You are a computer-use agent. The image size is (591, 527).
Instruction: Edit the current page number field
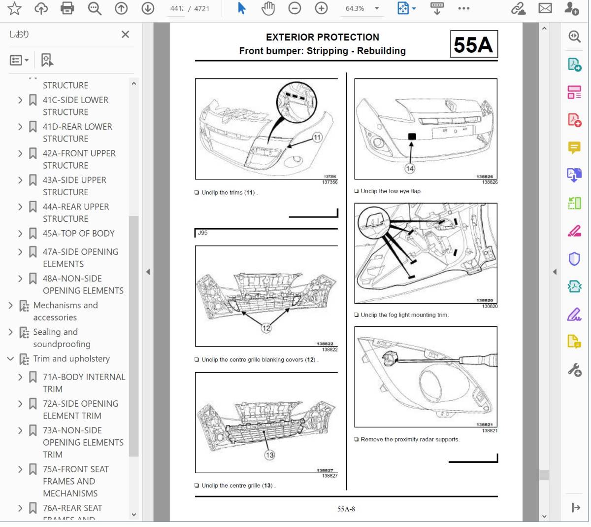(176, 8)
